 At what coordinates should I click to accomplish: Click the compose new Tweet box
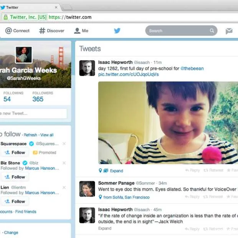(33, 113)
